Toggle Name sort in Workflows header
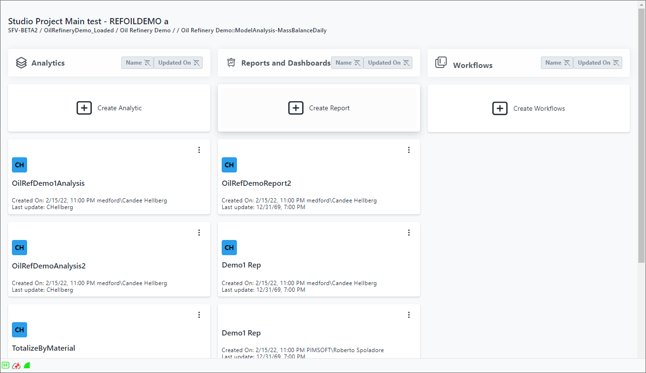 coord(557,63)
